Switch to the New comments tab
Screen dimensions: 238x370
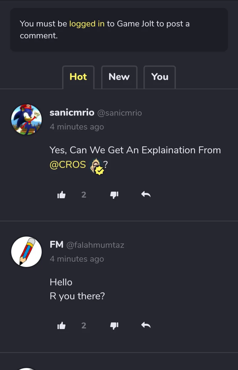click(x=119, y=77)
